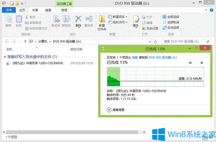
Task: Click the Forward navigation arrow
Action: click(14, 41)
